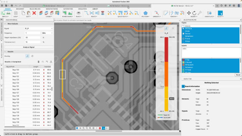Click the orange segment of impedance color bar

166,74
